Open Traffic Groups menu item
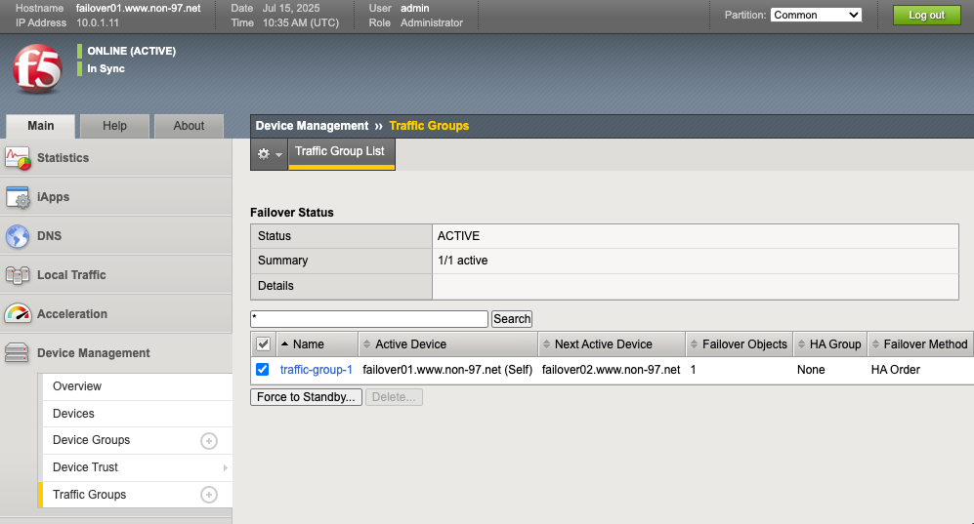Screen dimensions: 974x524 [90, 495]
